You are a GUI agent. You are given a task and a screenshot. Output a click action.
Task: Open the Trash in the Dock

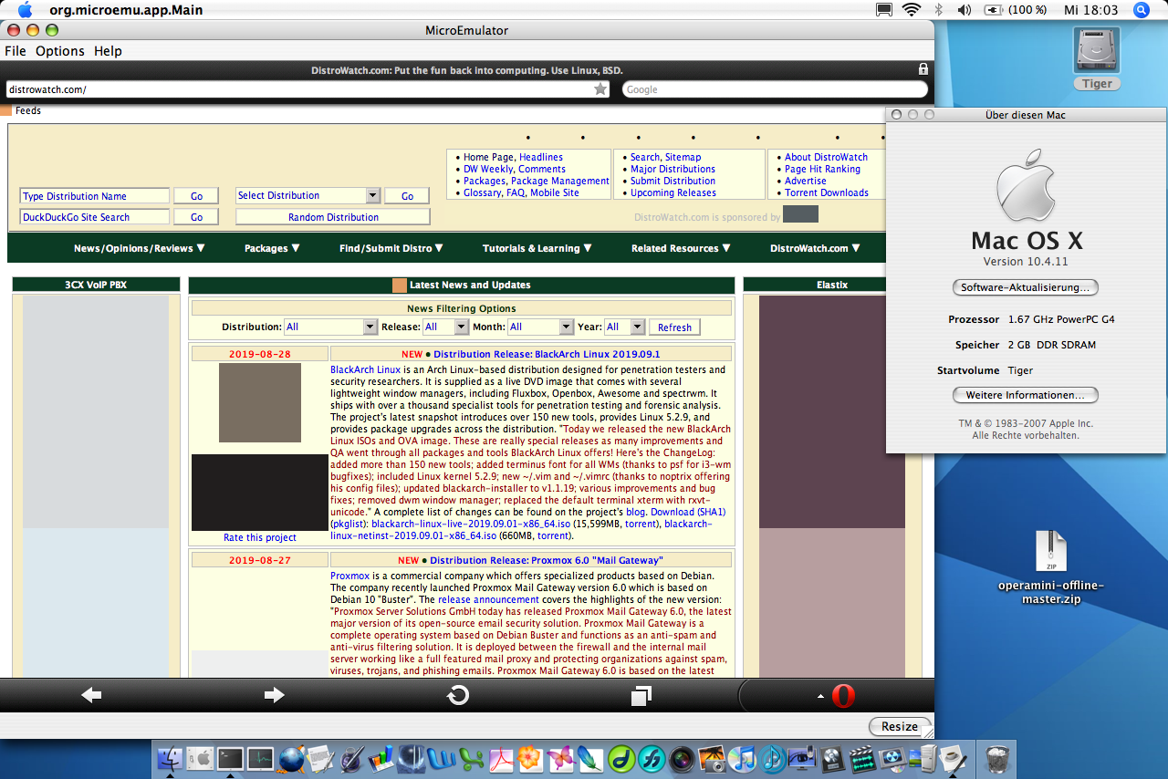[x=998, y=758]
